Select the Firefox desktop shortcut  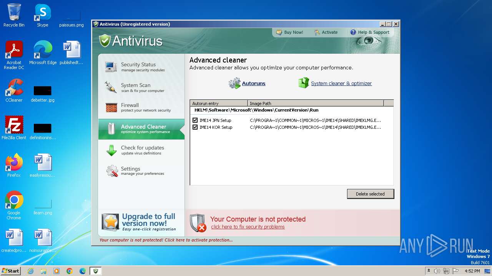[14, 166]
